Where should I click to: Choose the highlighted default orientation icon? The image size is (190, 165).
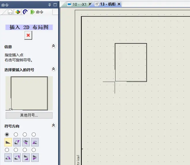[x=8, y=142]
